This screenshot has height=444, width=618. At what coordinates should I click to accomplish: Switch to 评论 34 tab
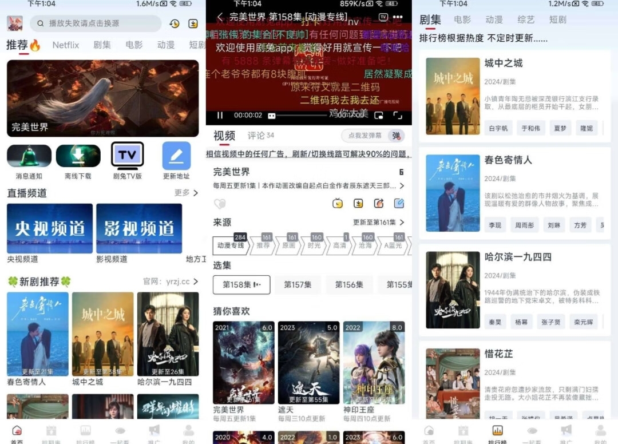260,136
